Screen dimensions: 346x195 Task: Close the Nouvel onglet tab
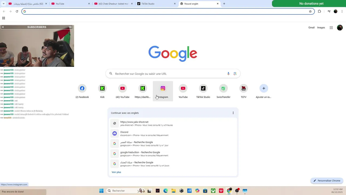[x=218, y=4]
